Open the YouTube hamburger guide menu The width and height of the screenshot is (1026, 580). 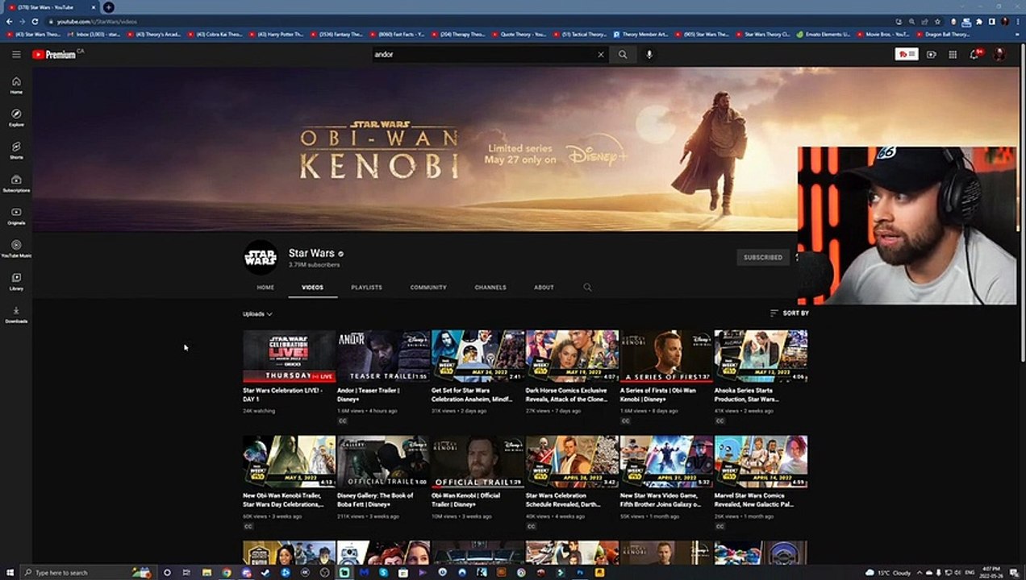pos(16,54)
